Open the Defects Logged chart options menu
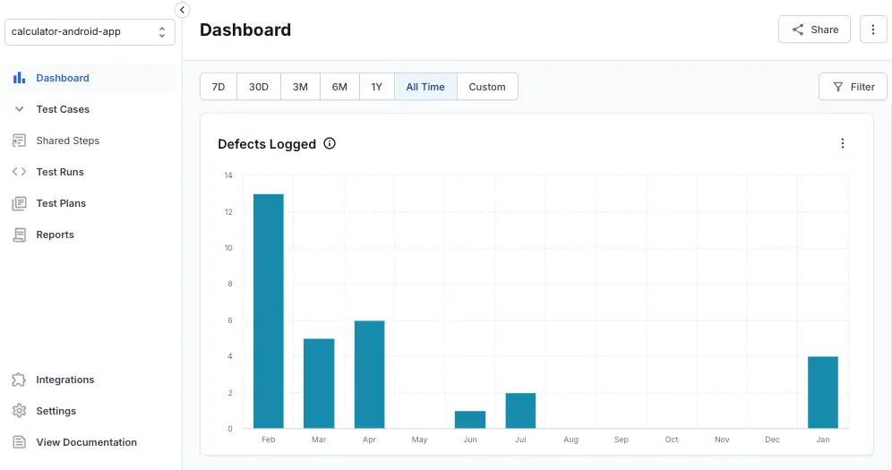892x470 pixels. pyautogui.click(x=842, y=143)
